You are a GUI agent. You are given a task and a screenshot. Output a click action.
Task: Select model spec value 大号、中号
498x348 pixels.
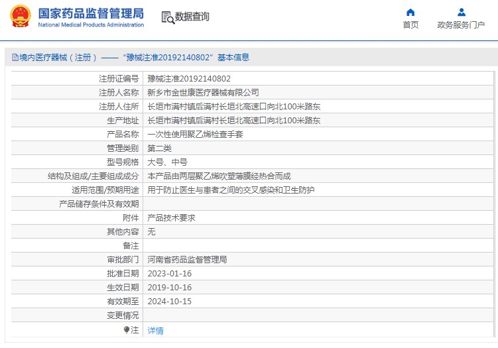coord(167,162)
